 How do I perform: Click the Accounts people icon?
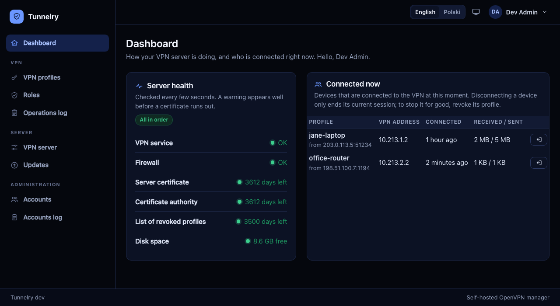pos(14,199)
